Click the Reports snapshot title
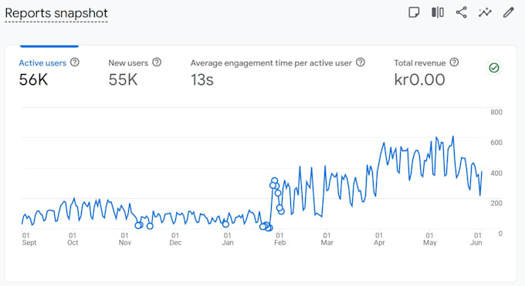Image resolution: width=525 pixels, height=286 pixels. (56, 13)
